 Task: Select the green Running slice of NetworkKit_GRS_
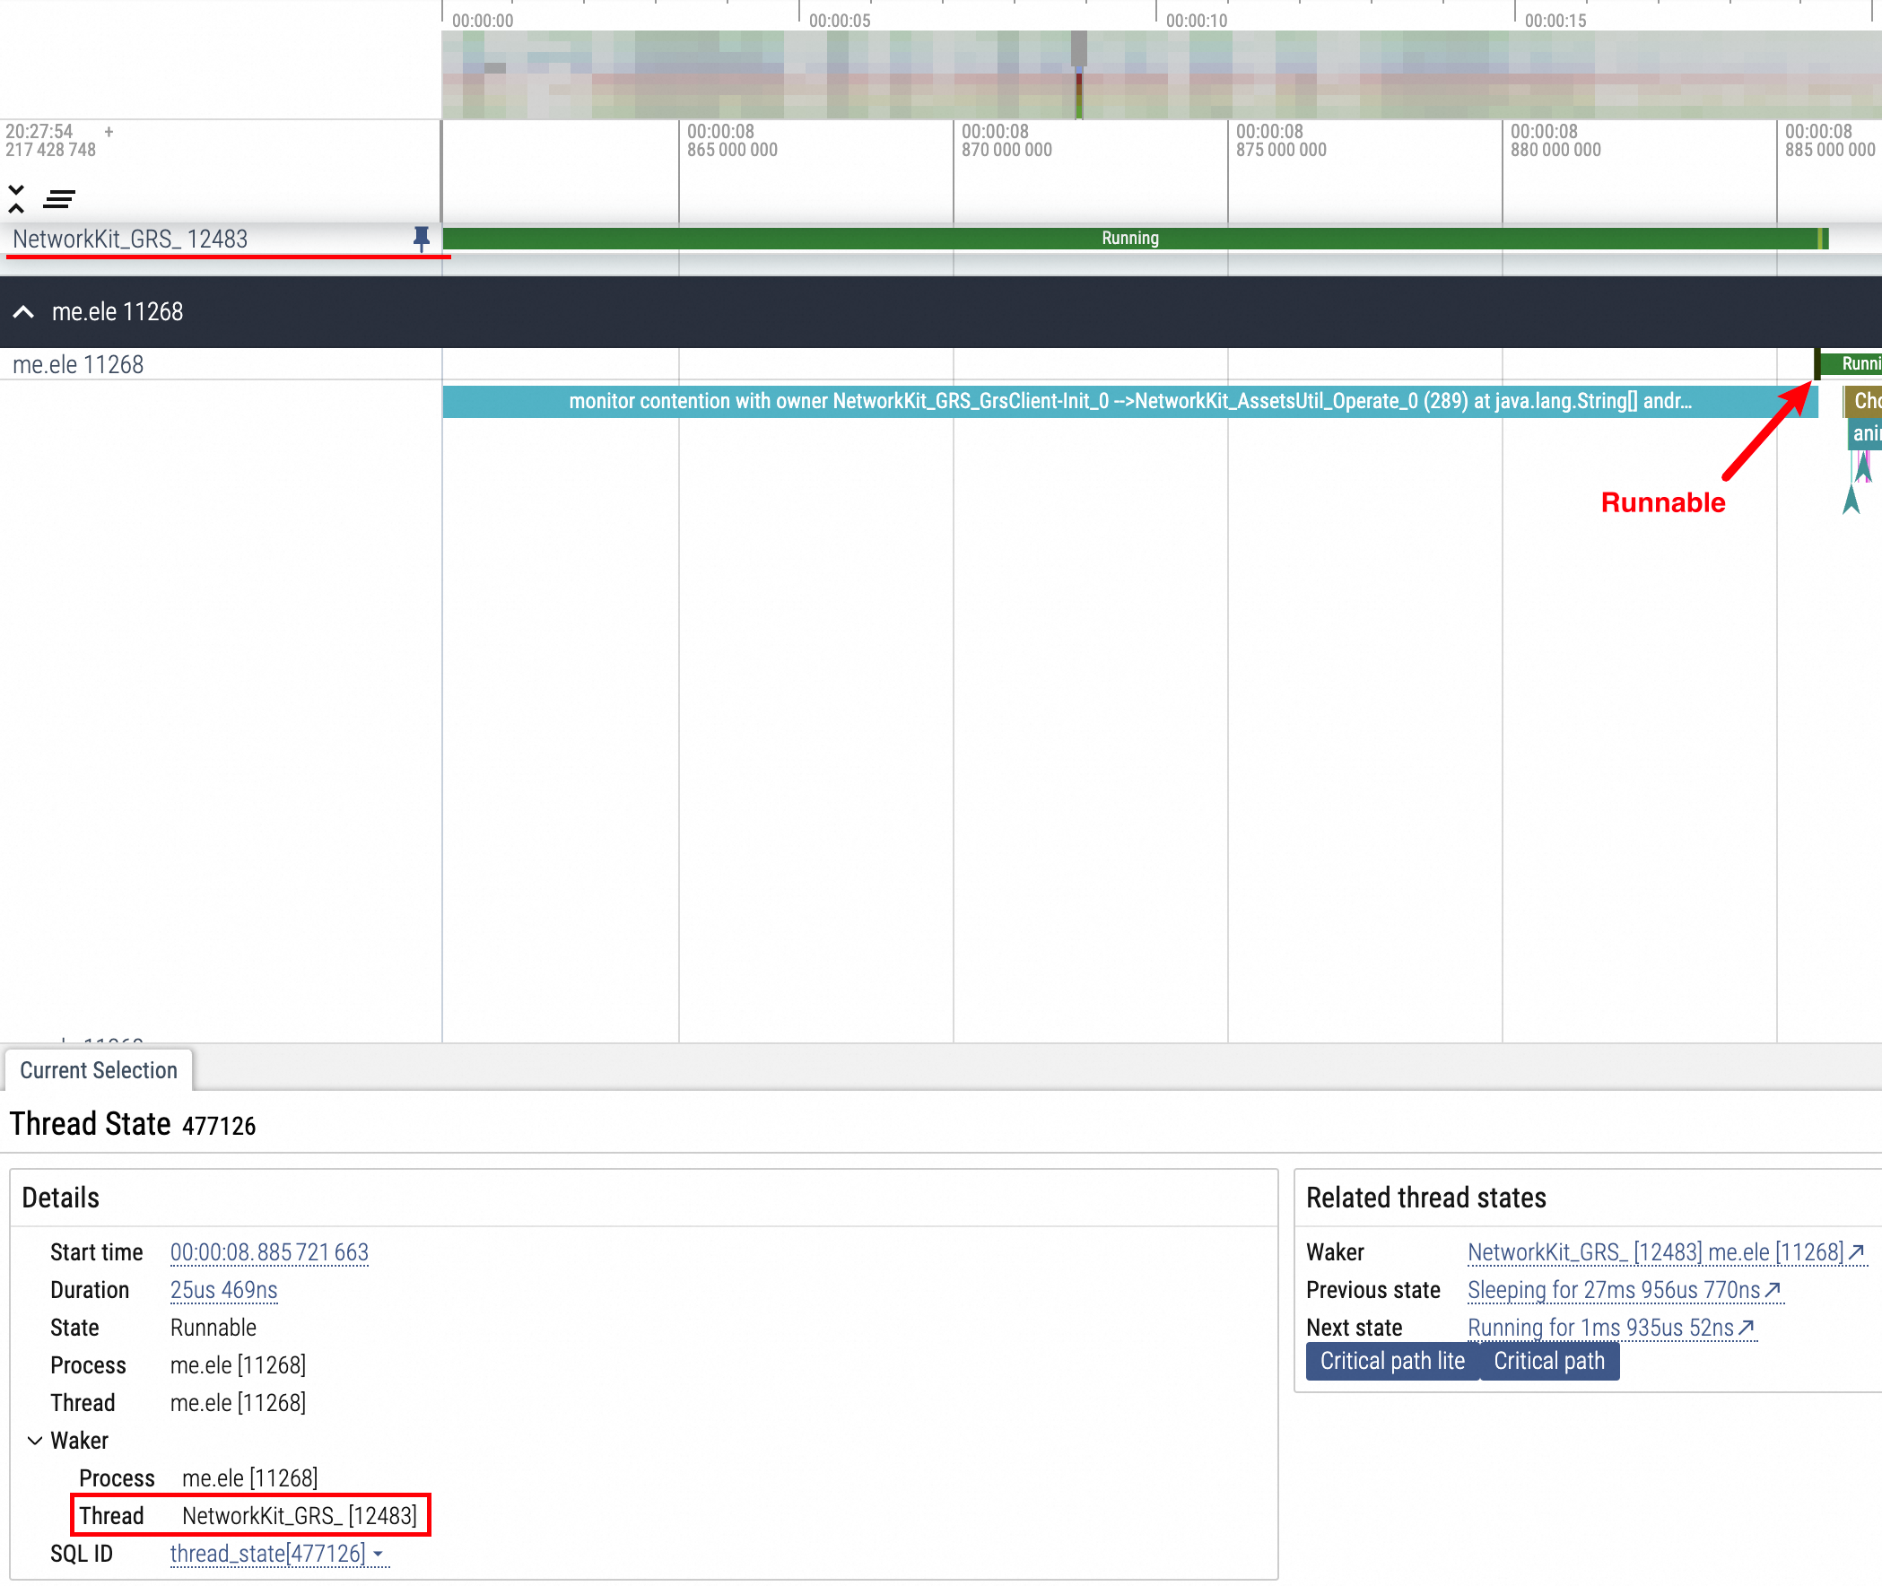[1129, 239]
